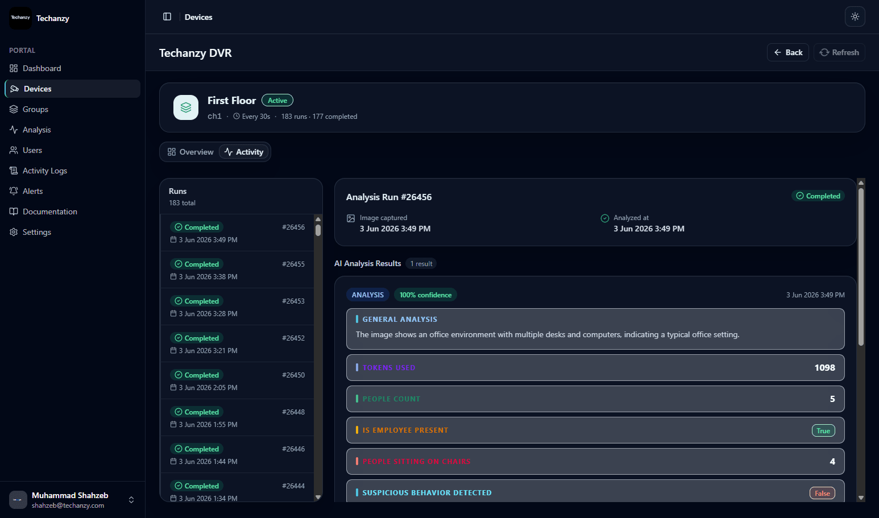
Task: Click shahzeb@techanzy.com email text
Action: coord(68,505)
